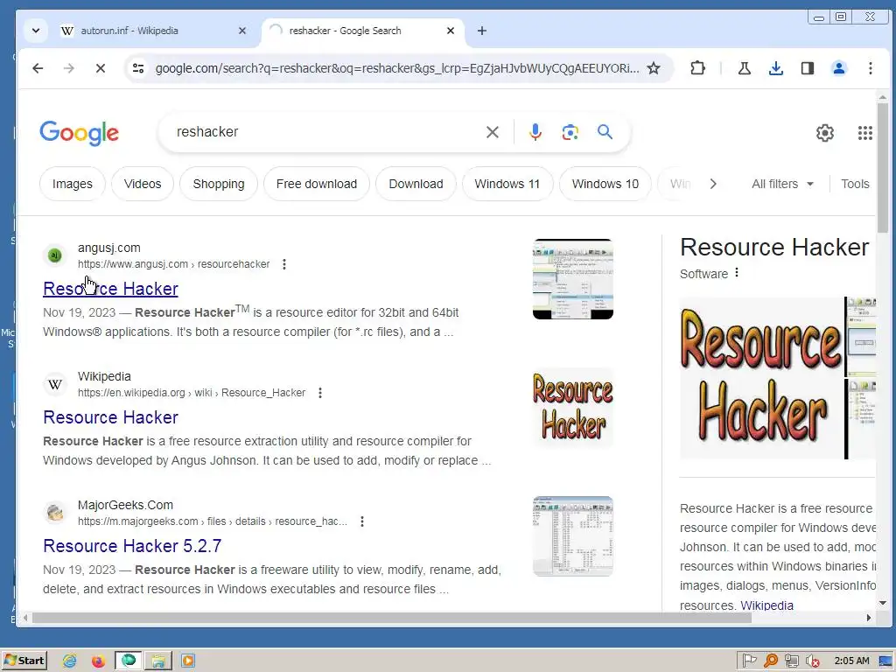Open the angusj.com Resource Hacker link
Image resolution: width=896 pixels, height=672 pixels.
110,289
